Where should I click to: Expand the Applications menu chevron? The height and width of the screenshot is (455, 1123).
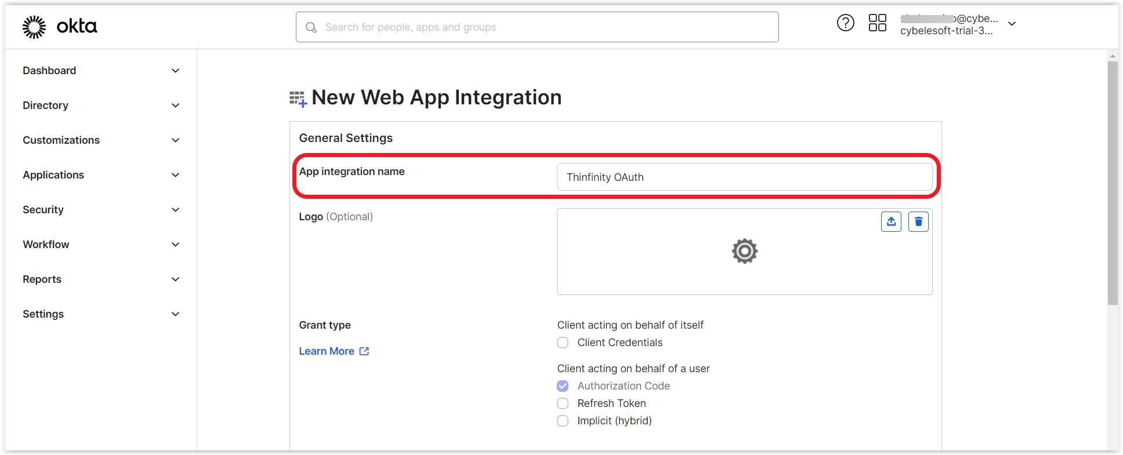(x=176, y=175)
